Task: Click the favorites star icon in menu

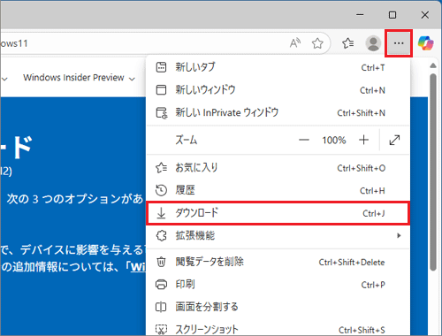Action: [x=161, y=168]
